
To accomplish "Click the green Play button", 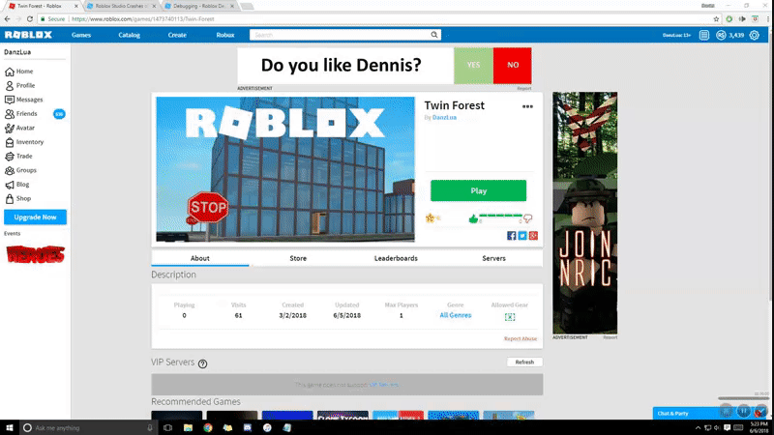I will [478, 190].
